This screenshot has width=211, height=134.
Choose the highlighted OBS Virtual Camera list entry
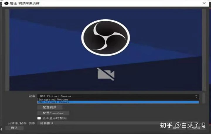[118, 102]
